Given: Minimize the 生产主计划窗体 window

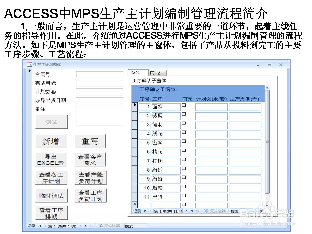Looking at the screenshot, I should pyautogui.click(x=258, y=65).
